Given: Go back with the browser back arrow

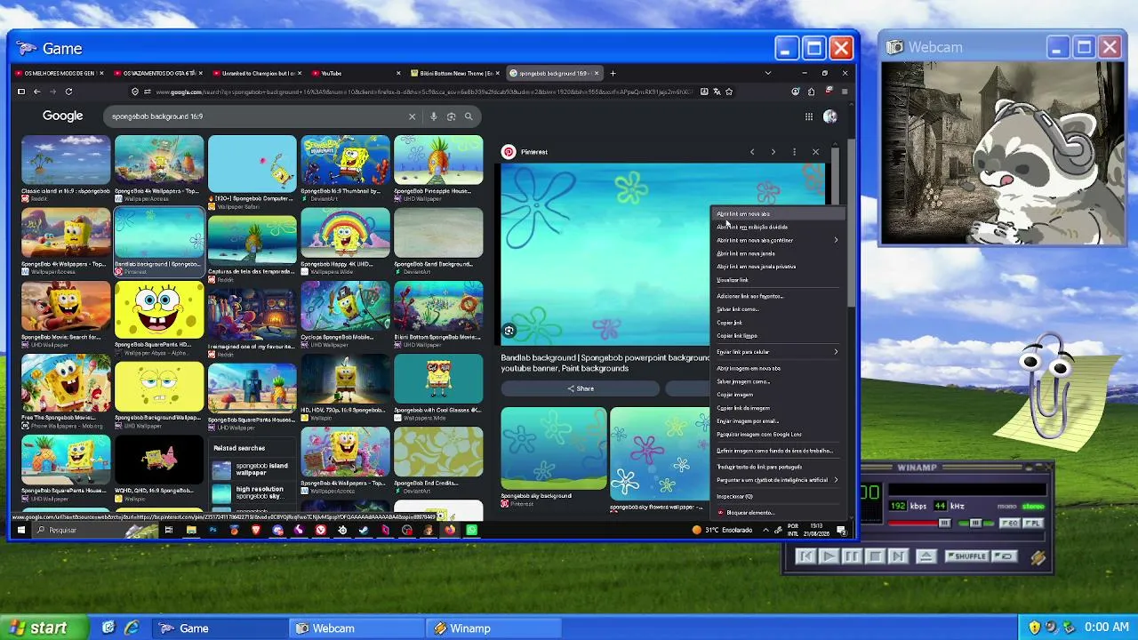Looking at the screenshot, I should (x=36, y=92).
